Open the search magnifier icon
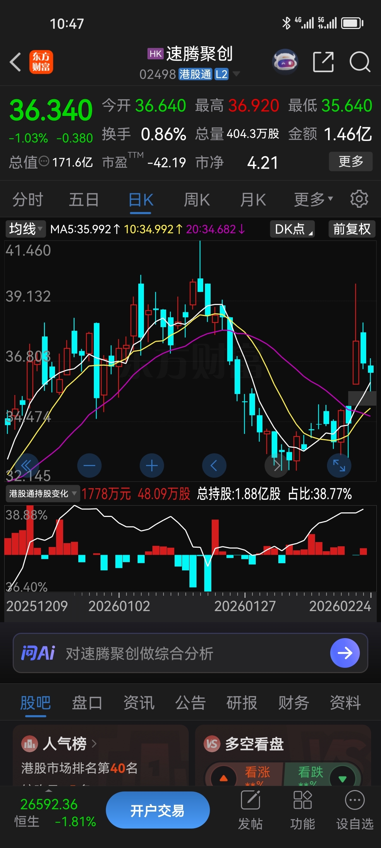381x848 pixels. [x=359, y=62]
